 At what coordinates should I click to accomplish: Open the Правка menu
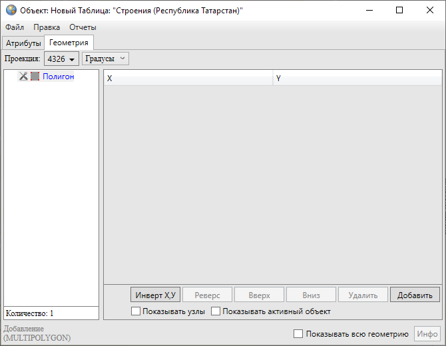pos(47,27)
